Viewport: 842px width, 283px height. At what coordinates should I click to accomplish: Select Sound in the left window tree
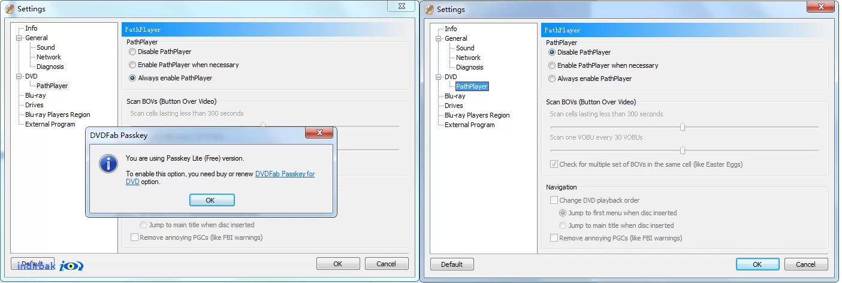coord(46,47)
